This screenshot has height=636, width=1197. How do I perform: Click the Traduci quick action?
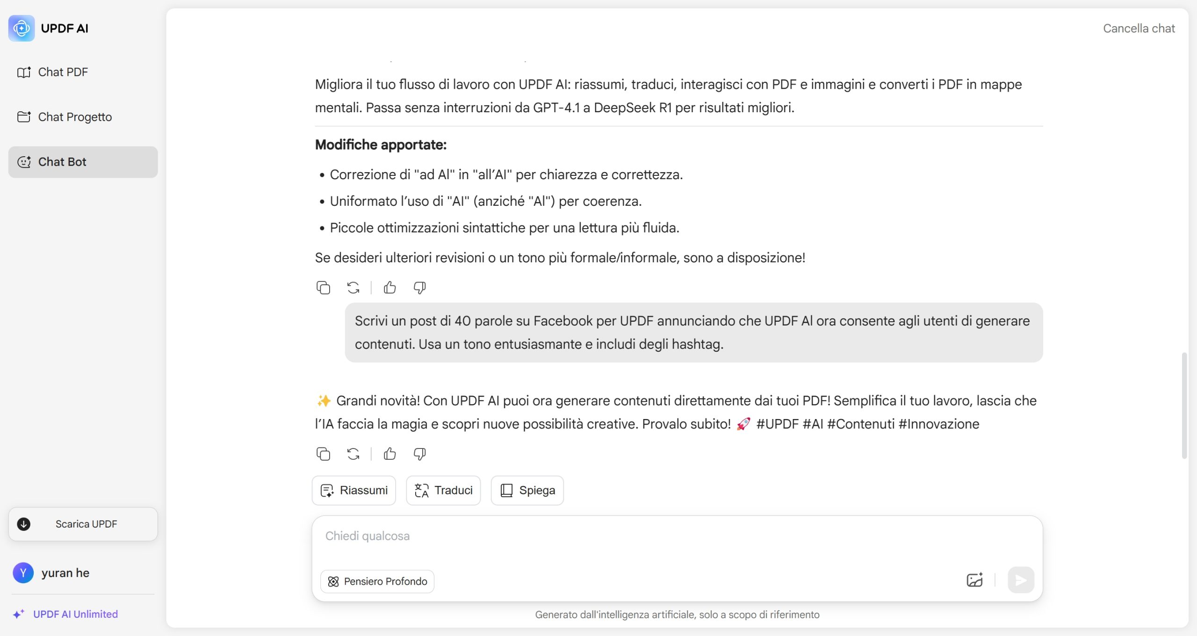coord(443,490)
